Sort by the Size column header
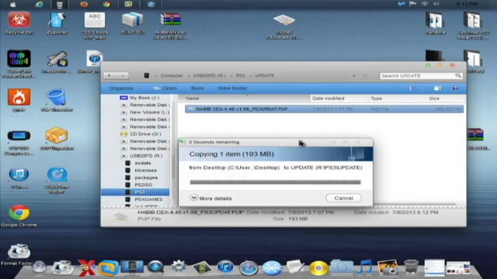This screenshot has height=279, width=497. tap(445, 98)
